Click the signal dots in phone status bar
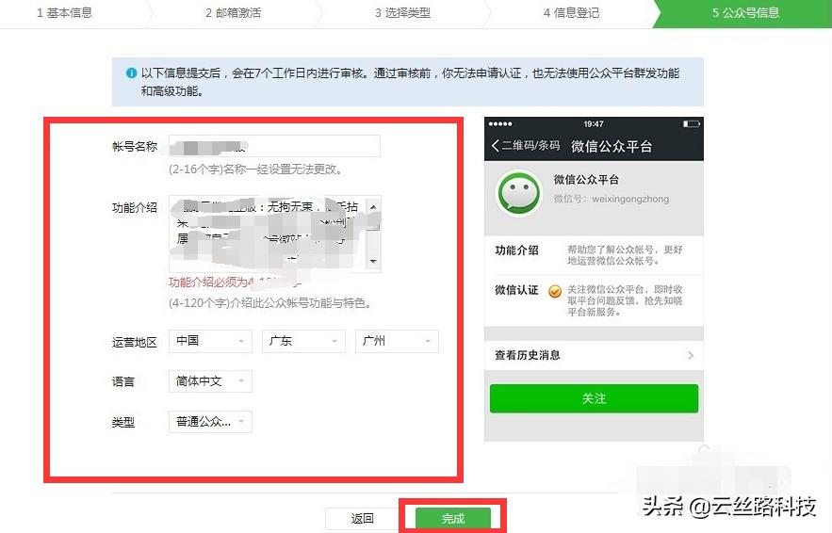The image size is (832, 533). 499,124
